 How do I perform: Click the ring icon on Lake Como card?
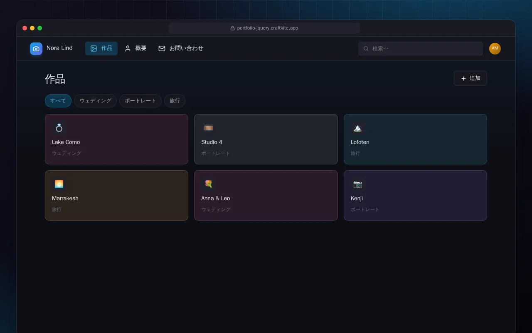[x=59, y=128]
